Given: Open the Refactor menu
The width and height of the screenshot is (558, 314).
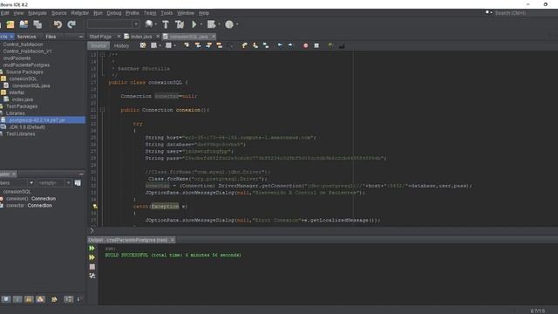Looking at the screenshot, I should click(79, 13).
